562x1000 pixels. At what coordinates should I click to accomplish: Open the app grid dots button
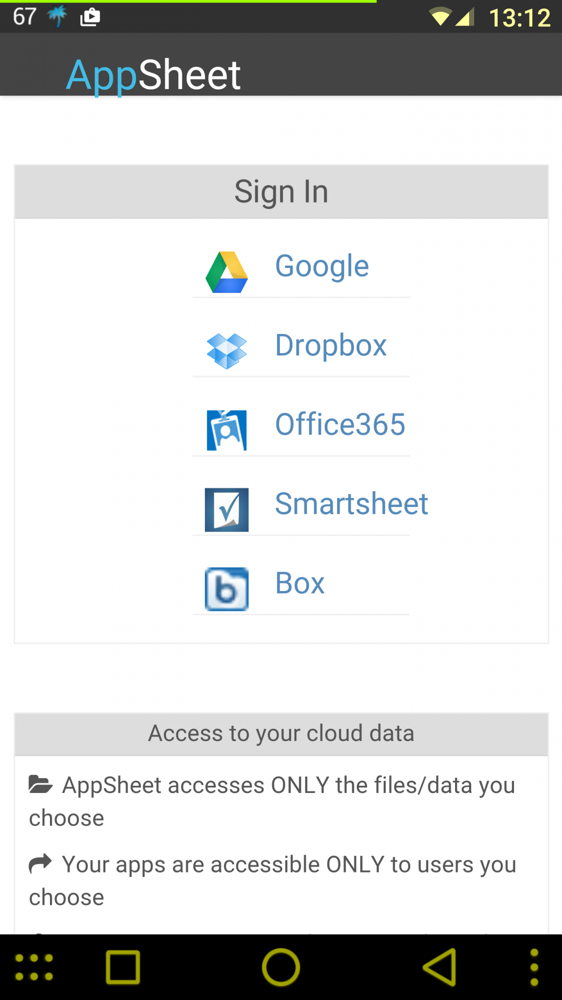coord(34,967)
